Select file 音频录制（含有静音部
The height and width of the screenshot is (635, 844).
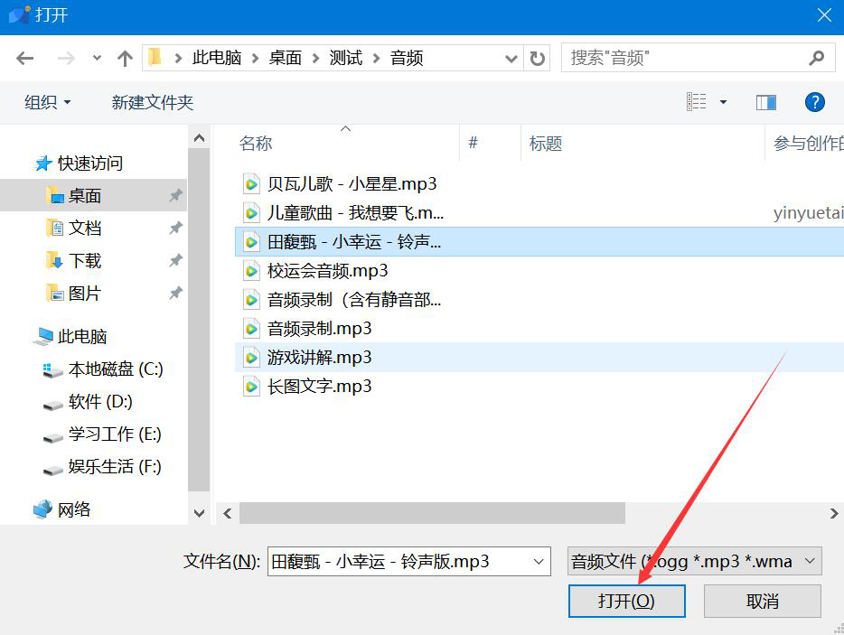tap(354, 299)
